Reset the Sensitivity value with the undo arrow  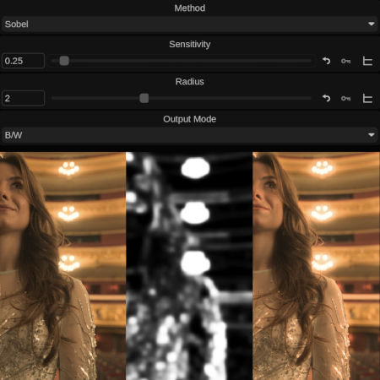click(x=326, y=61)
